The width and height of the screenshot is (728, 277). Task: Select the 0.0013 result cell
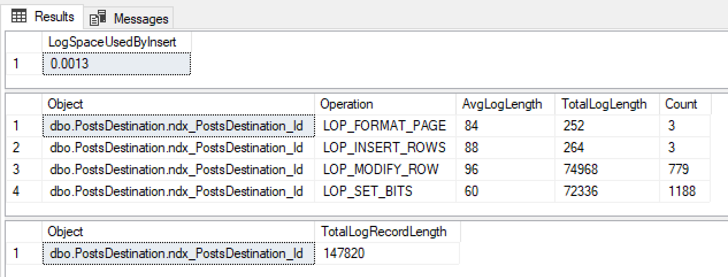(116, 64)
